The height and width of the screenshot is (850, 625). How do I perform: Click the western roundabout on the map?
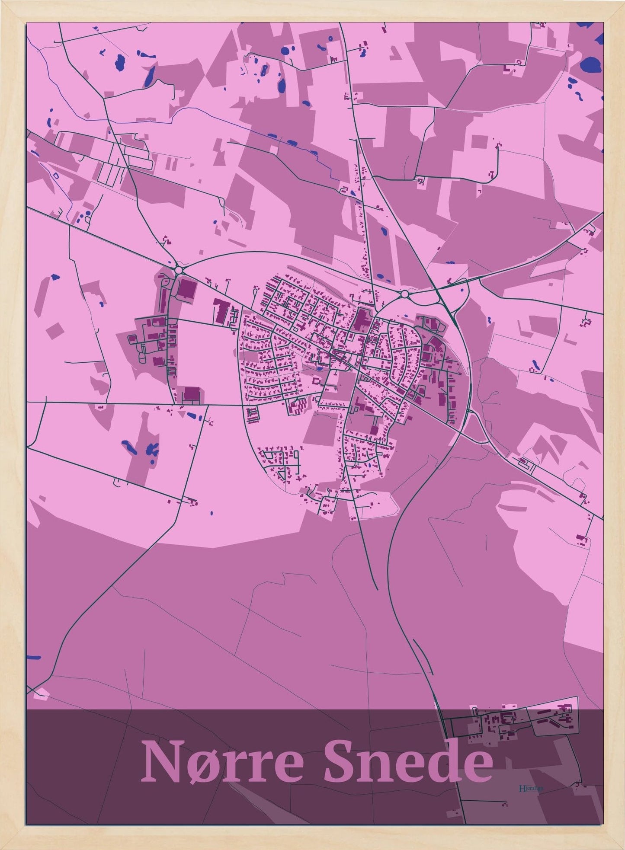click(x=179, y=270)
